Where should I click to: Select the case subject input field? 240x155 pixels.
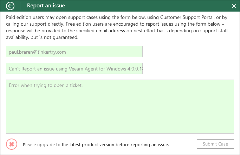(x=74, y=68)
